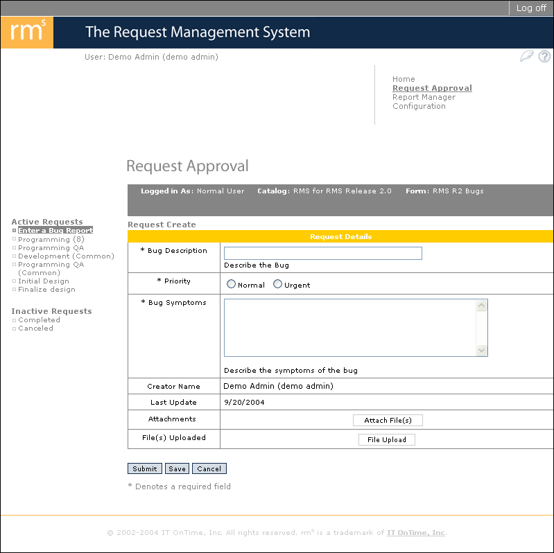
Task: Click the 'Form: RMS R2 Bugs' text
Action: (x=444, y=191)
